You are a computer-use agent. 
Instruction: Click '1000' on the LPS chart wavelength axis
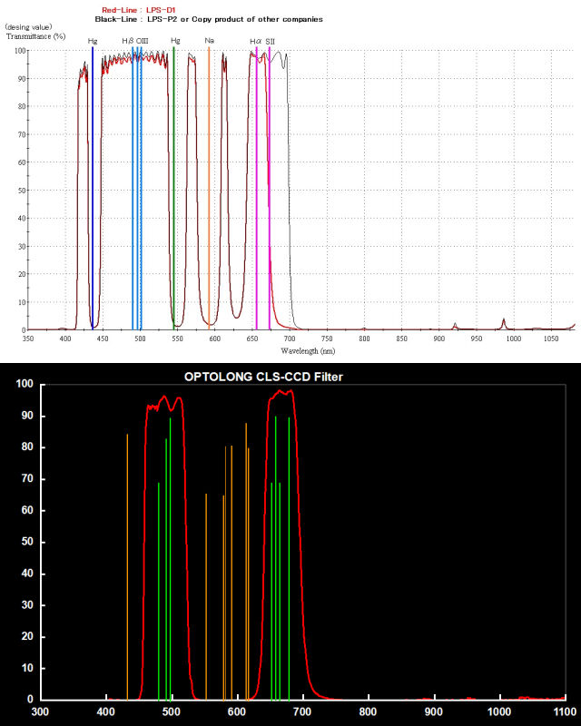(x=513, y=338)
